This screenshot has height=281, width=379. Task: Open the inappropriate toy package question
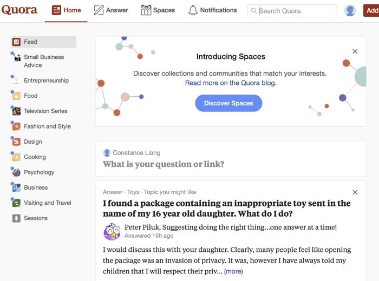[226, 209]
